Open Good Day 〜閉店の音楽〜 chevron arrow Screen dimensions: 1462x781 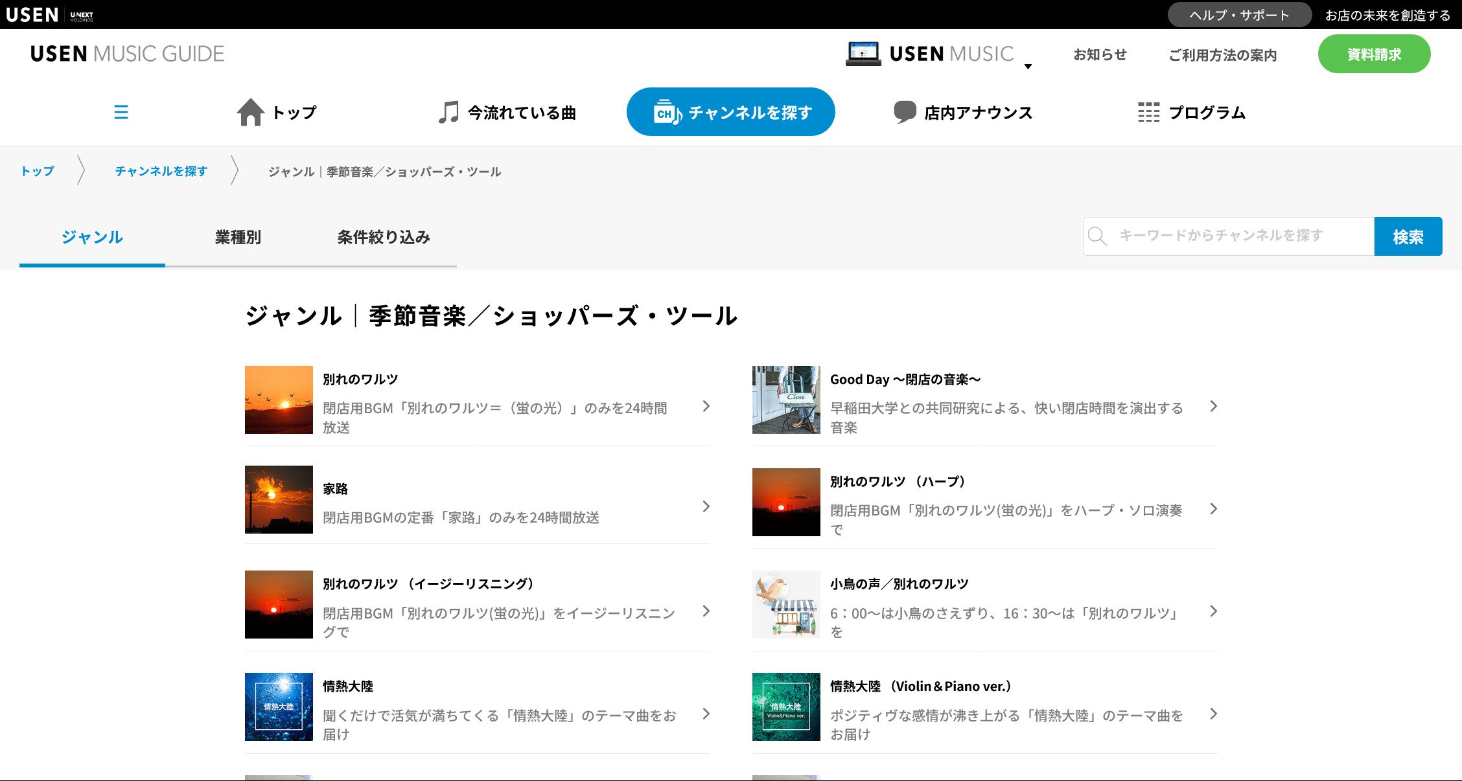click(x=1213, y=406)
